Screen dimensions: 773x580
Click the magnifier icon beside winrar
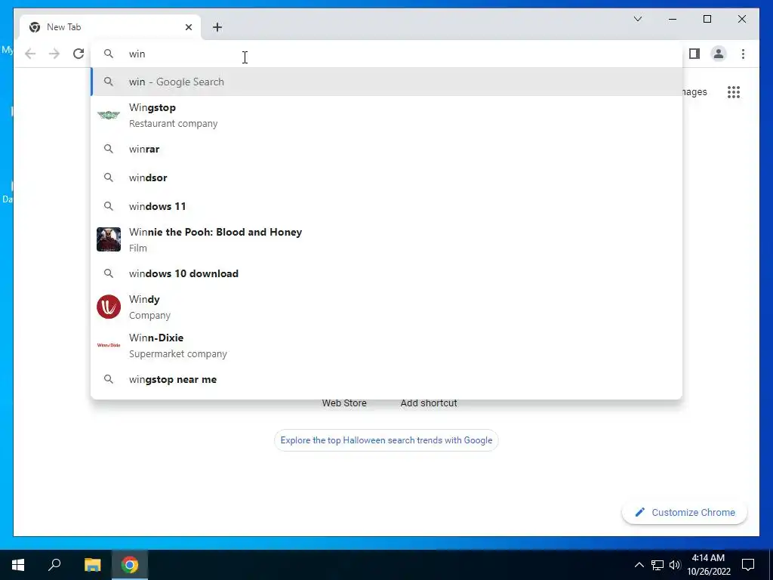coord(109,149)
